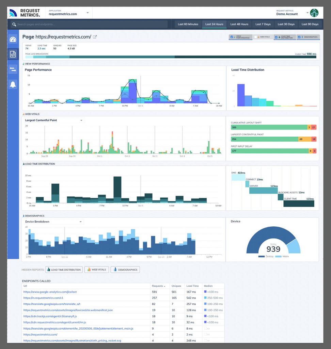Click the Demo Account avatar
The height and width of the screenshot is (349, 331).
pyautogui.click(x=314, y=13)
